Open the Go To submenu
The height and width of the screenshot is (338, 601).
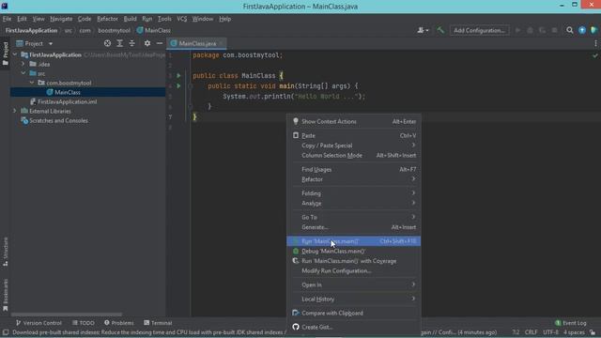(x=353, y=217)
